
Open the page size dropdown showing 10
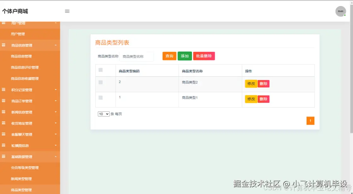(x=103, y=114)
